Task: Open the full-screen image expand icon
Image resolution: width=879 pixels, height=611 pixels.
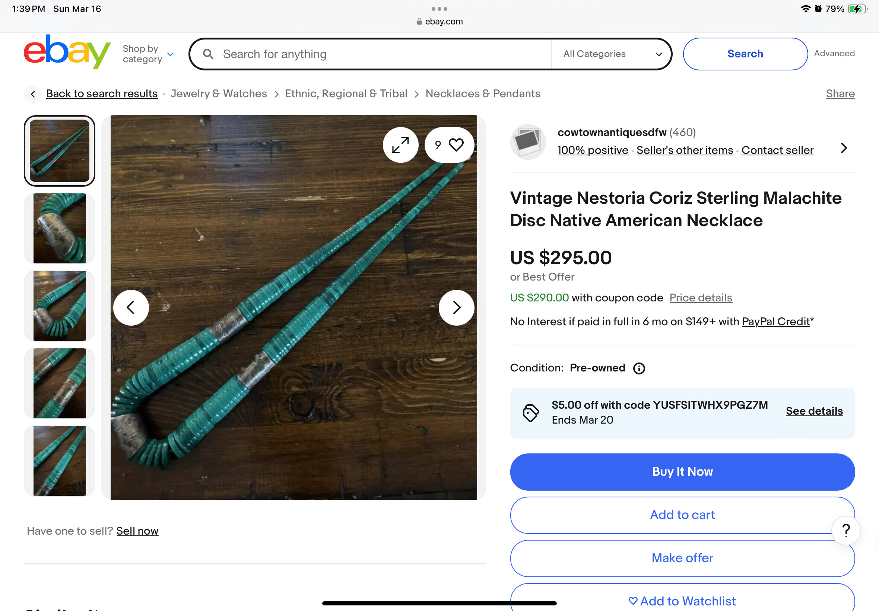Action: (400, 145)
